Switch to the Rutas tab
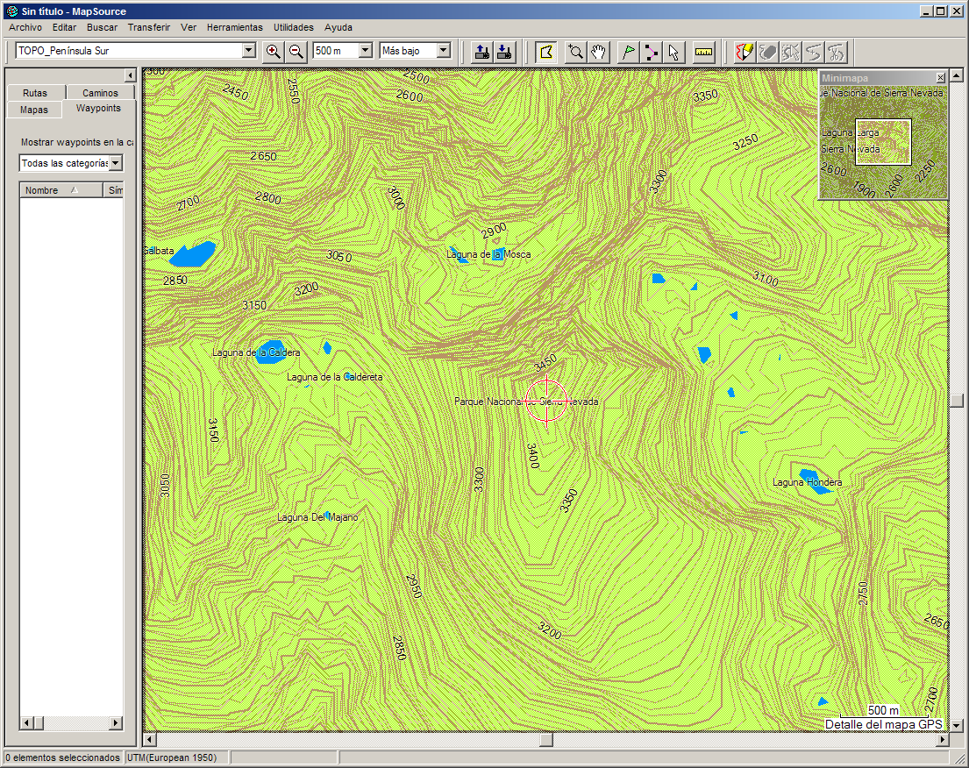The height and width of the screenshot is (768, 969). click(35, 93)
